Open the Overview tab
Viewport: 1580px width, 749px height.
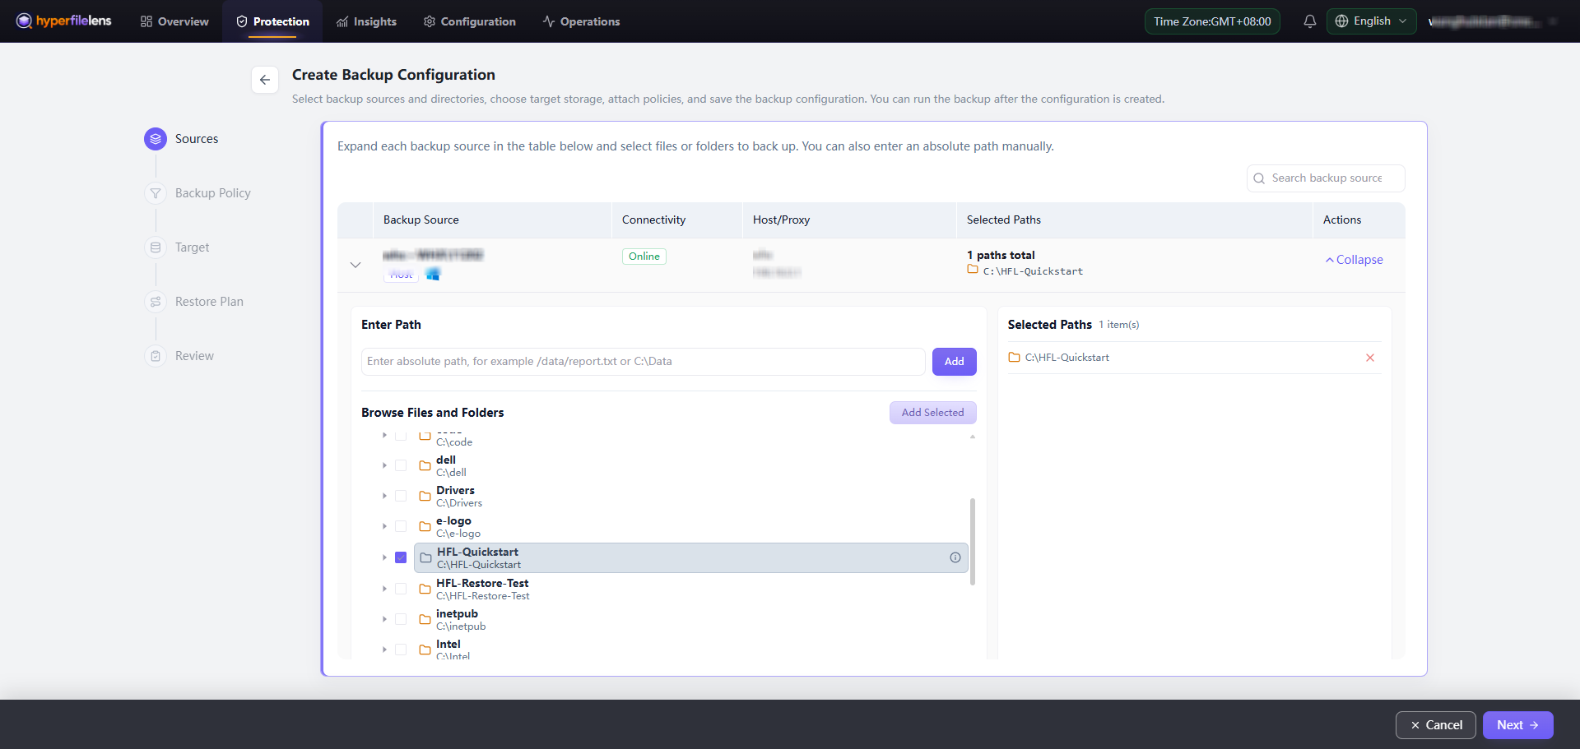tap(174, 21)
